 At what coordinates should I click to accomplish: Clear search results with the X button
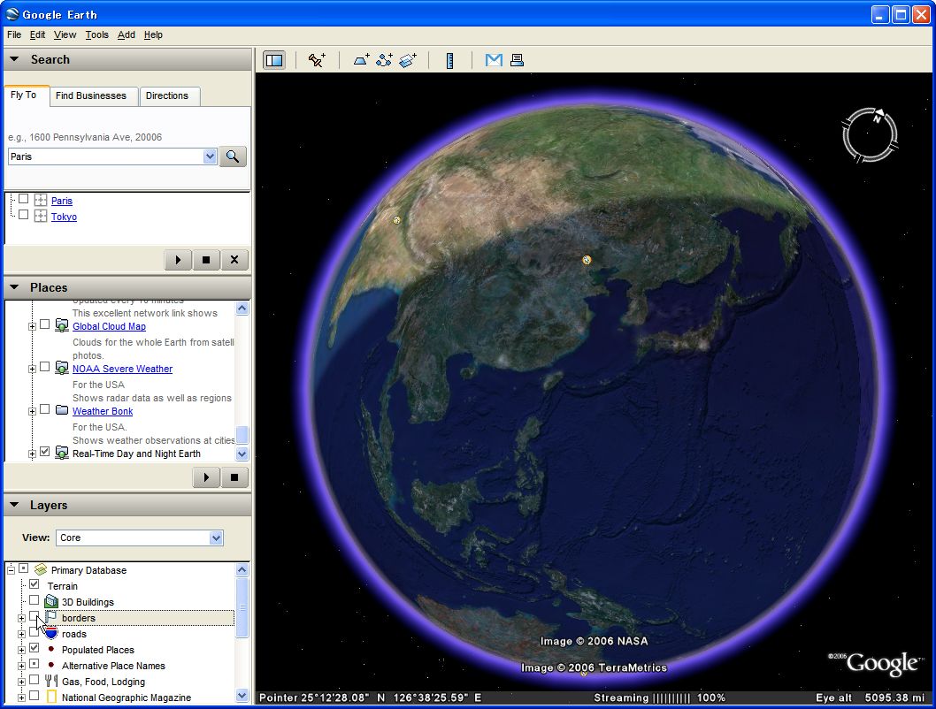pyautogui.click(x=234, y=260)
